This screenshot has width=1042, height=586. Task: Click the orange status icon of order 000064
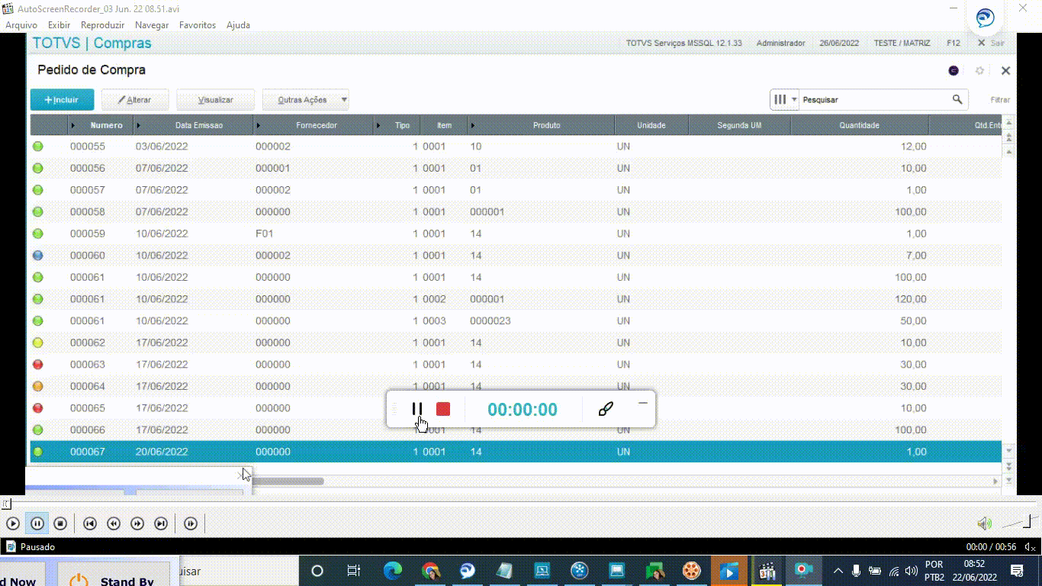point(38,386)
